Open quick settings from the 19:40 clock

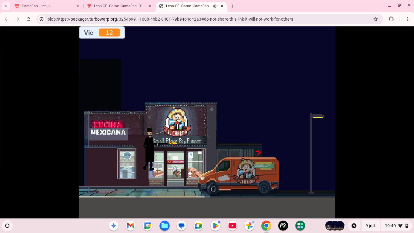[396, 226]
